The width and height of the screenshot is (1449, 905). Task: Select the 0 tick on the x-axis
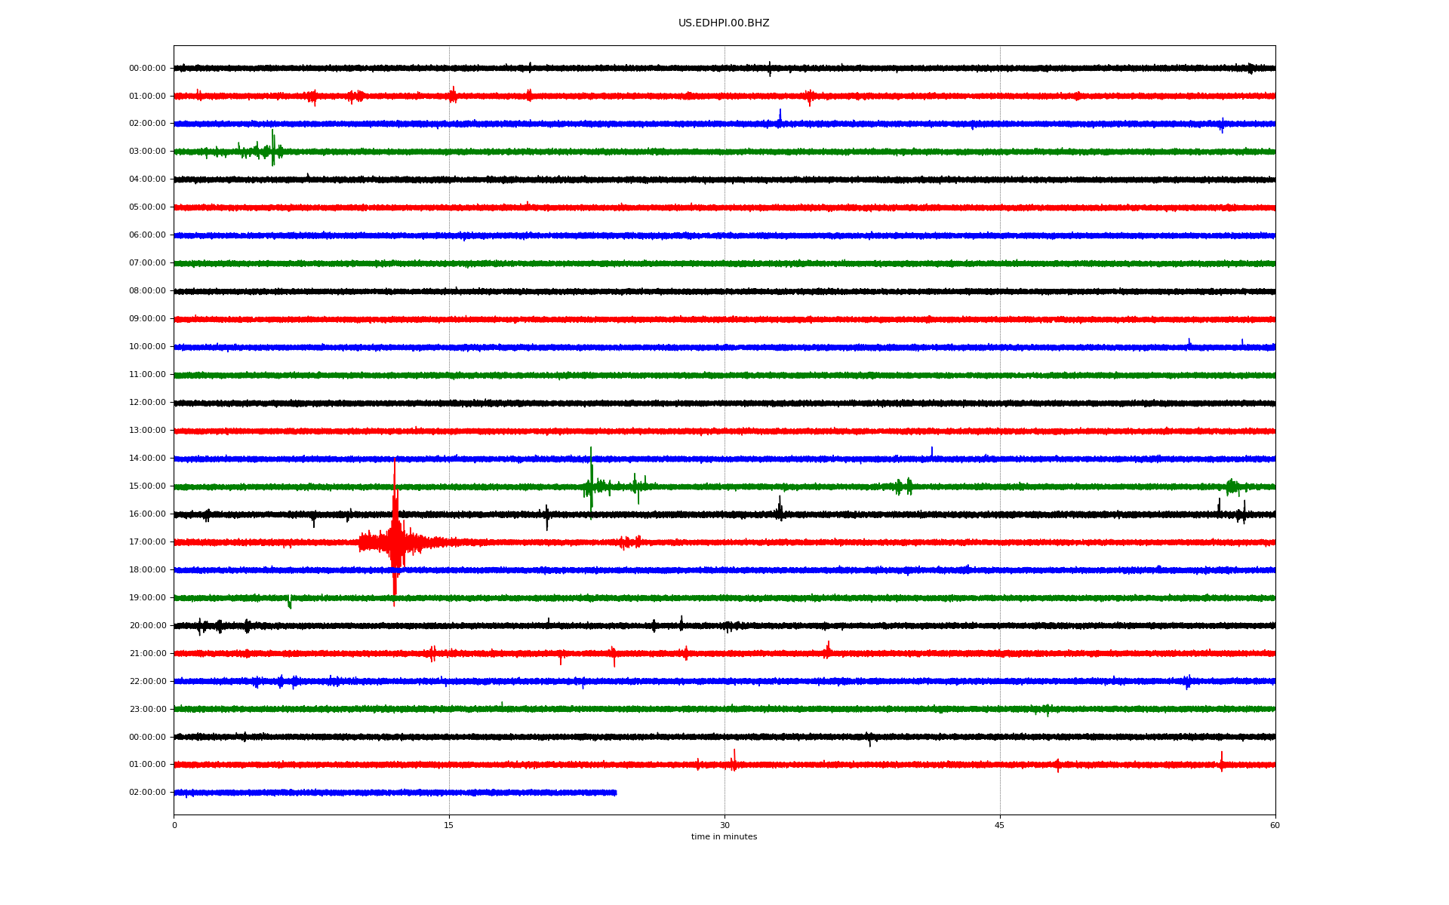click(174, 825)
